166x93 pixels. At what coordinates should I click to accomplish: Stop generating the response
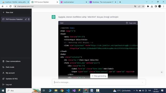click(99, 76)
